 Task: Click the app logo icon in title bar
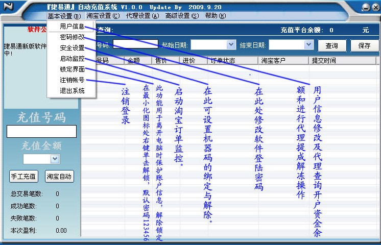click(x=8, y=6)
